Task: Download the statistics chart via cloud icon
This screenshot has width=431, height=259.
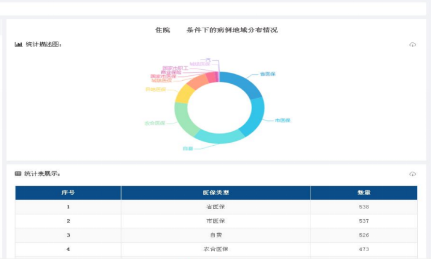Action: click(412, 45)
